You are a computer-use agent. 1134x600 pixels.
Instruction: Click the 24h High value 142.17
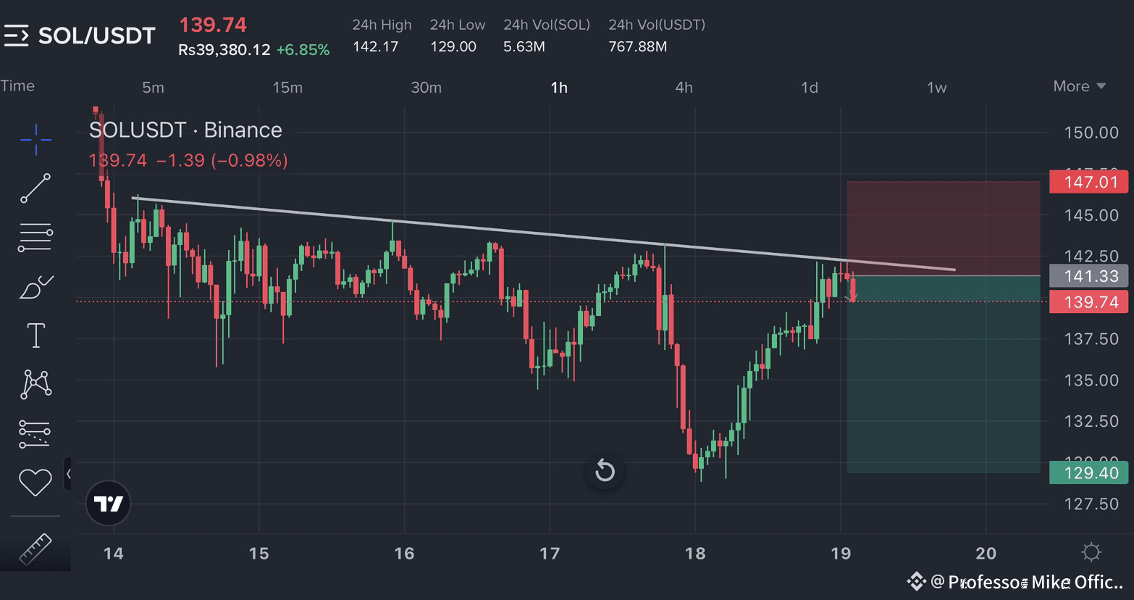(x=375, y=46)
